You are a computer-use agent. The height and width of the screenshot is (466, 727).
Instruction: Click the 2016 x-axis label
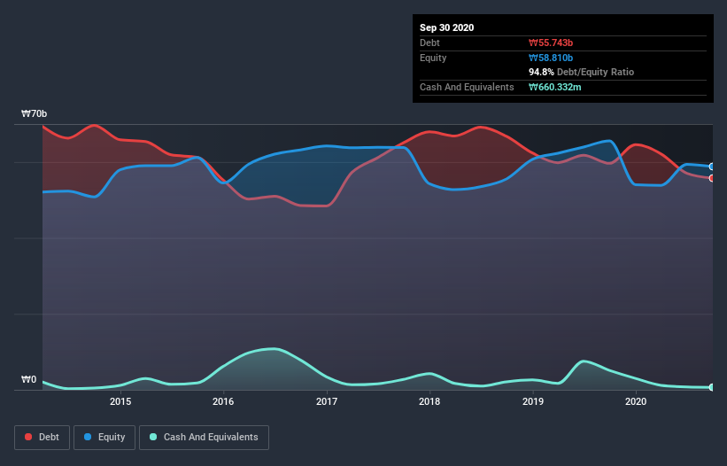coord(223,401)
